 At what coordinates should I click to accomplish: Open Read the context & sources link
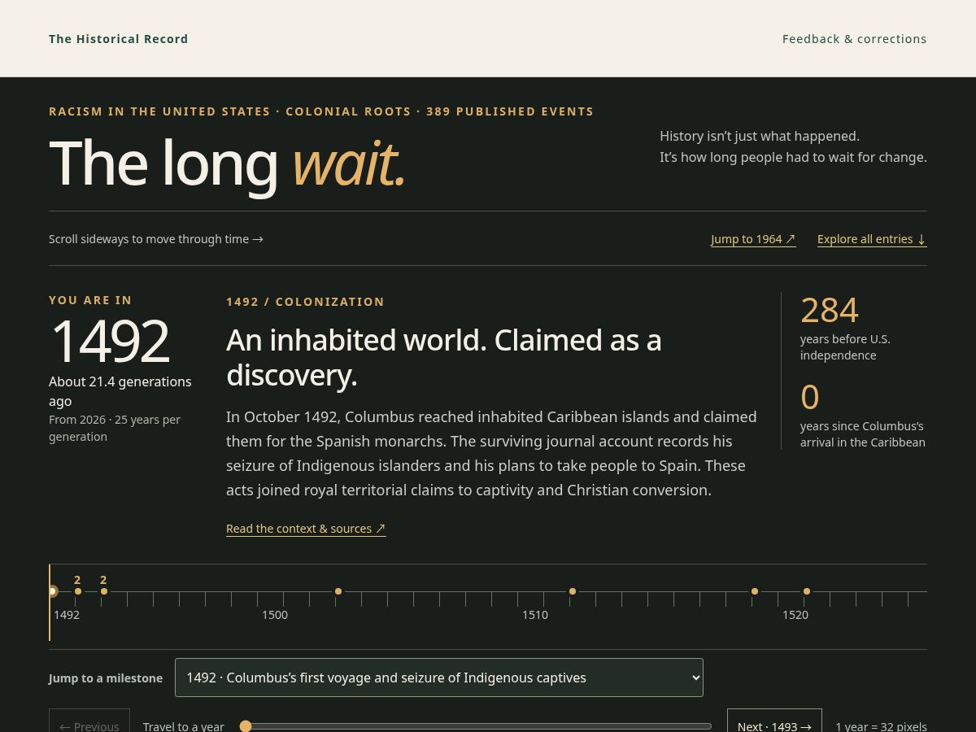point(306,529)
